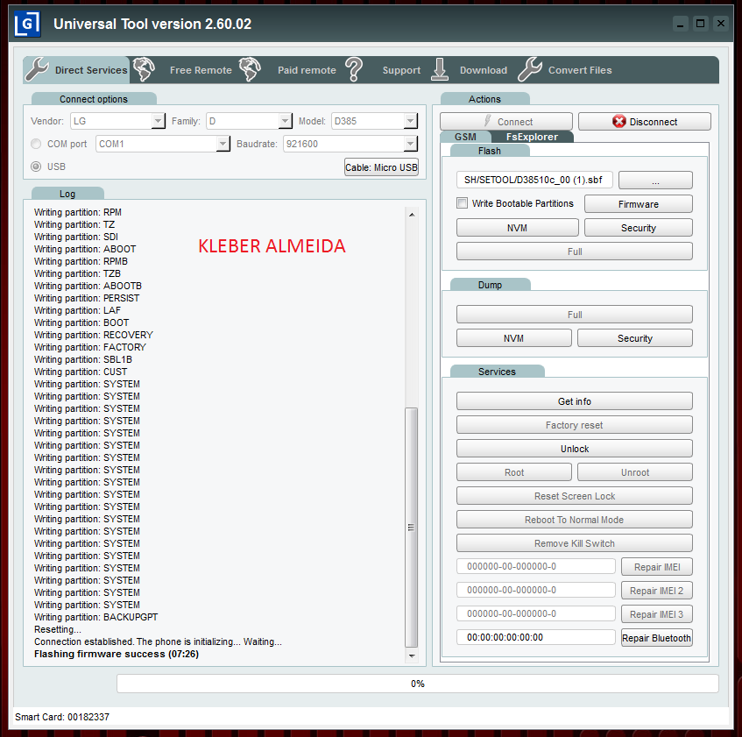742x737 pixels.
Task: Click the Dump Full button
Action: click(x=575, y=315)
